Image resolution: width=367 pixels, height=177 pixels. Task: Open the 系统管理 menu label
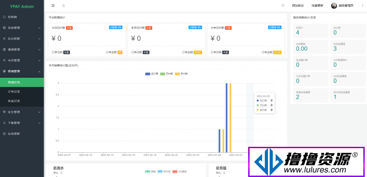tap(14, 28)
